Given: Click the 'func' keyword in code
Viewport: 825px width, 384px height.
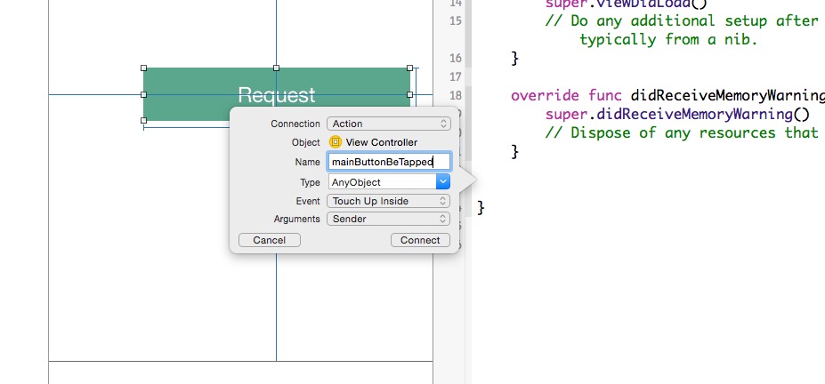Looking at the screenshot, I should pyautogui.click(x=605, y=96).
